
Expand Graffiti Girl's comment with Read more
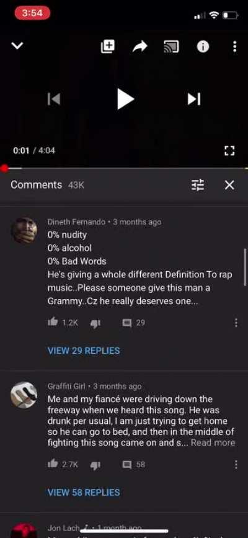tap(213, 442)
